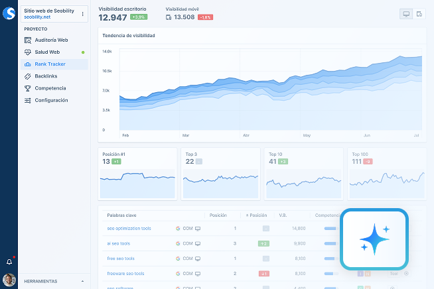Collapse the Herramientas section arrow
The height and width of the screenshot is (289, 434).
pos(82,281)
